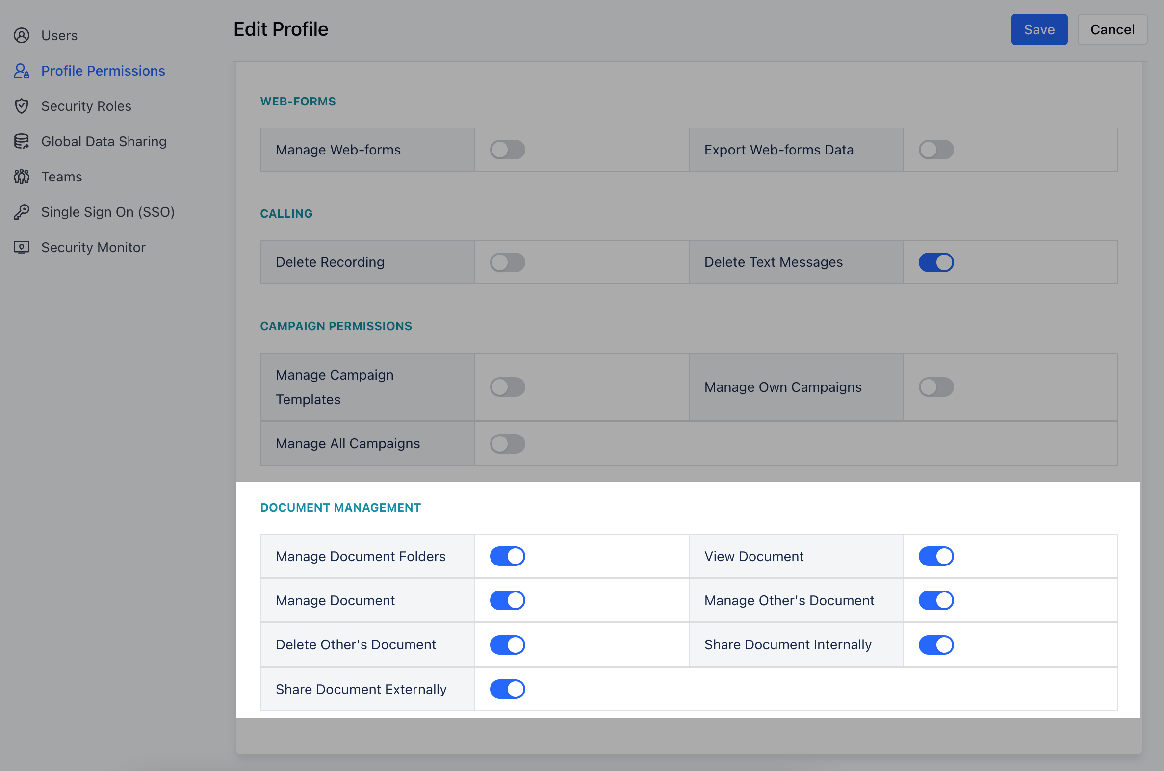Image resolution: width=1164 pixels, height=771 pixels.
Task: Enable Manage Campaign Templates
Action: pos(508,386)
